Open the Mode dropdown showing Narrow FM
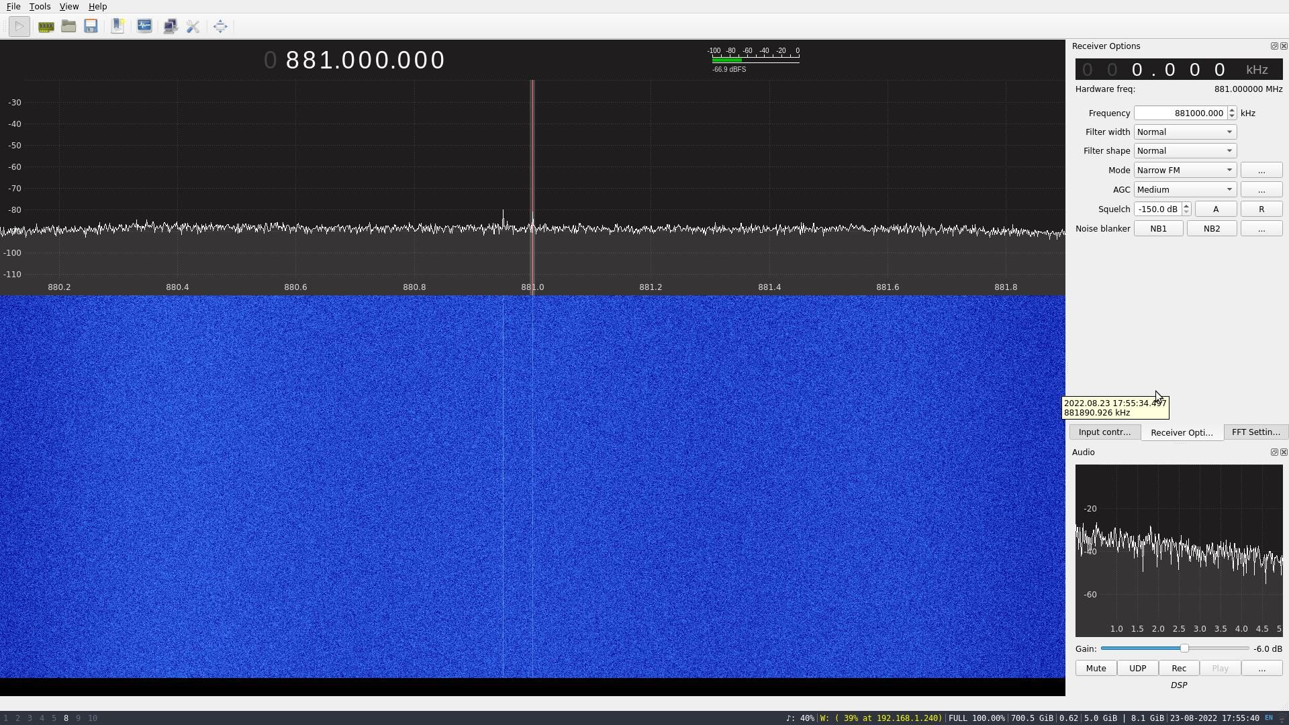Image resolution: width=1289 pixels, height=725 pixels. pos(1185,171)
